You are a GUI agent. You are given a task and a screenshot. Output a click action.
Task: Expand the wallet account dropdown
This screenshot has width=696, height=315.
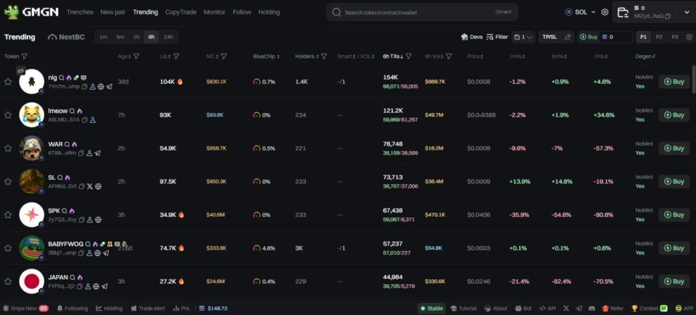pyautogui.click(x=686, y=12)
